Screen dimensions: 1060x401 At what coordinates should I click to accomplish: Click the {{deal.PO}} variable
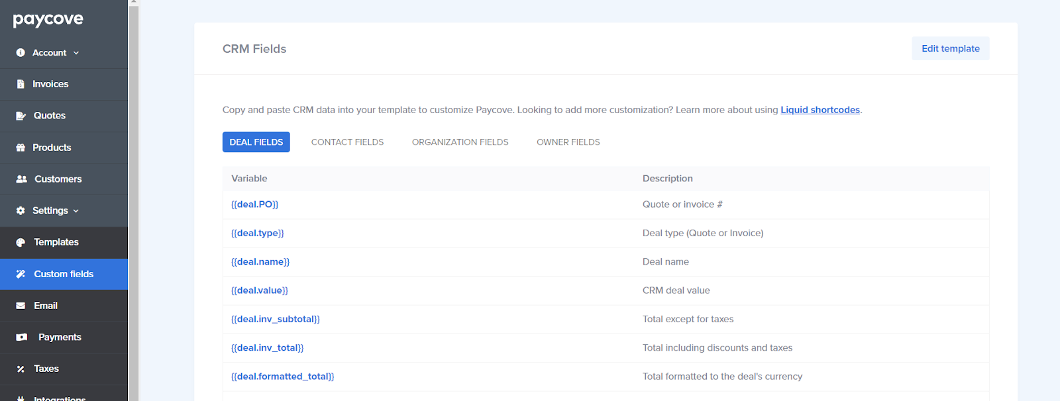(255, 204)
